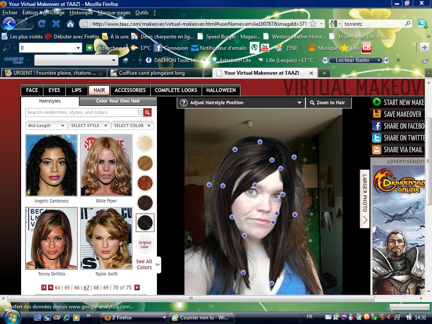Click the Firefox home button

pos(70,24)
